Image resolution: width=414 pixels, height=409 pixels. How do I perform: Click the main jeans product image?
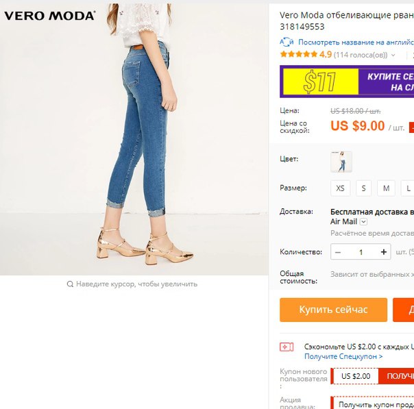coord(134,139)
